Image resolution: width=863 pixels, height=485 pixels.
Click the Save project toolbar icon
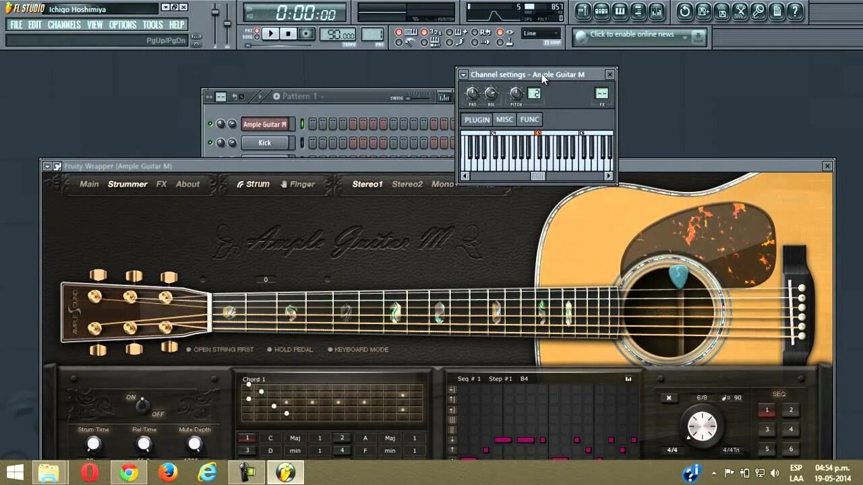(x=703, y=11)
